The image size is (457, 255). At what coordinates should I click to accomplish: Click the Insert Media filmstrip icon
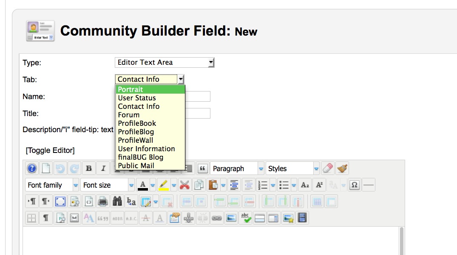302,218
